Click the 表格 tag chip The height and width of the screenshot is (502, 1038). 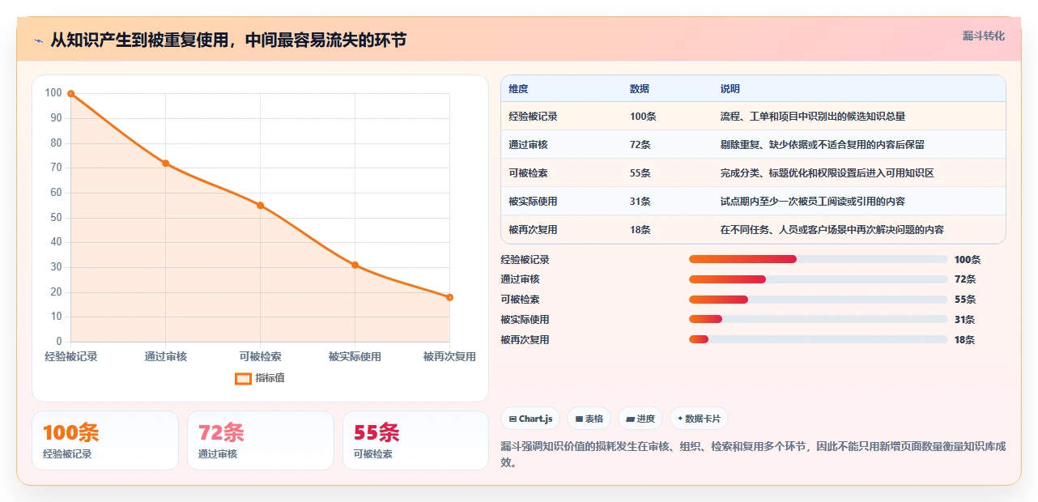coord(589,419)
